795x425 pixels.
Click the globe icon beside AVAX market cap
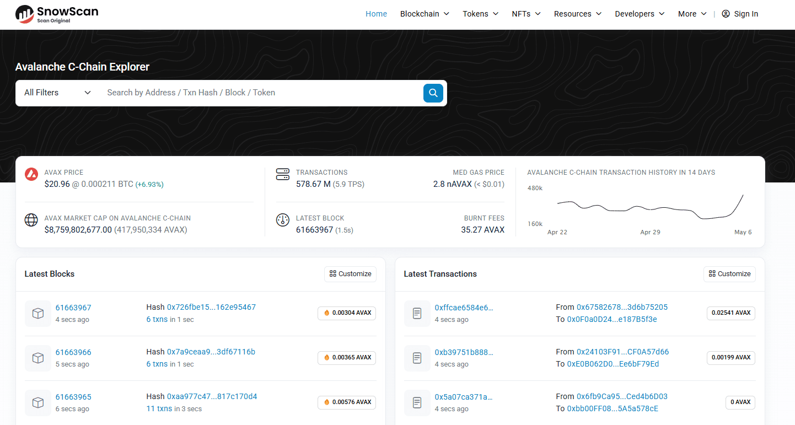pos(31,220)
